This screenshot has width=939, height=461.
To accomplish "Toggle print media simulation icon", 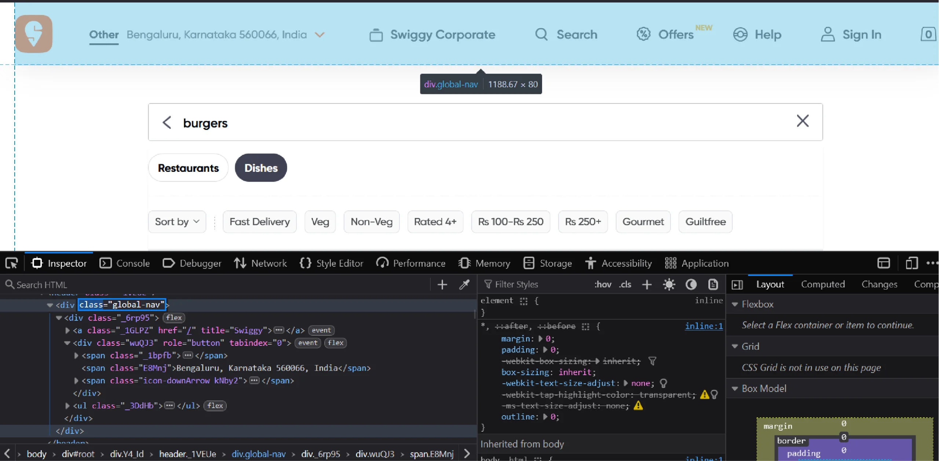I will [713, 284].
